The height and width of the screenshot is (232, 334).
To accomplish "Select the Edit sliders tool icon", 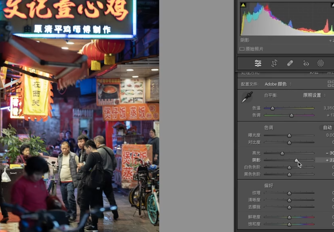I will (x=258, y=63).
